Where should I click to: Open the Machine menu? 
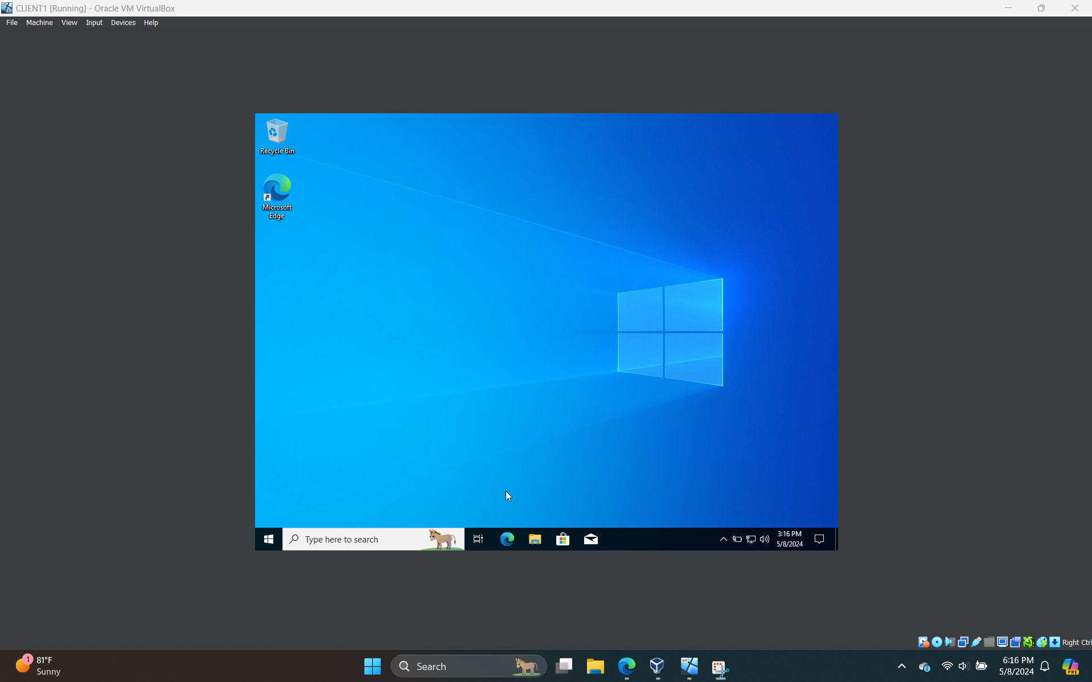[x=39, y=23]
